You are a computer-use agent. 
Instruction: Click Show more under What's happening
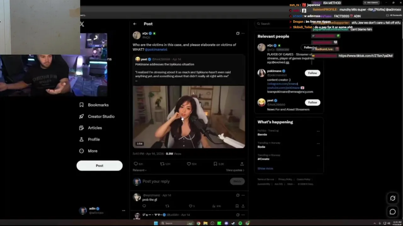(x=265, y=169)
